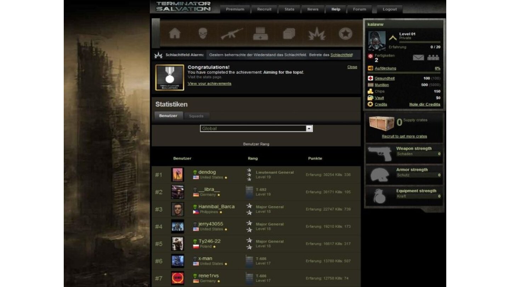Select the ammo medkit box icon
The image size is (510, 287).
260,34
